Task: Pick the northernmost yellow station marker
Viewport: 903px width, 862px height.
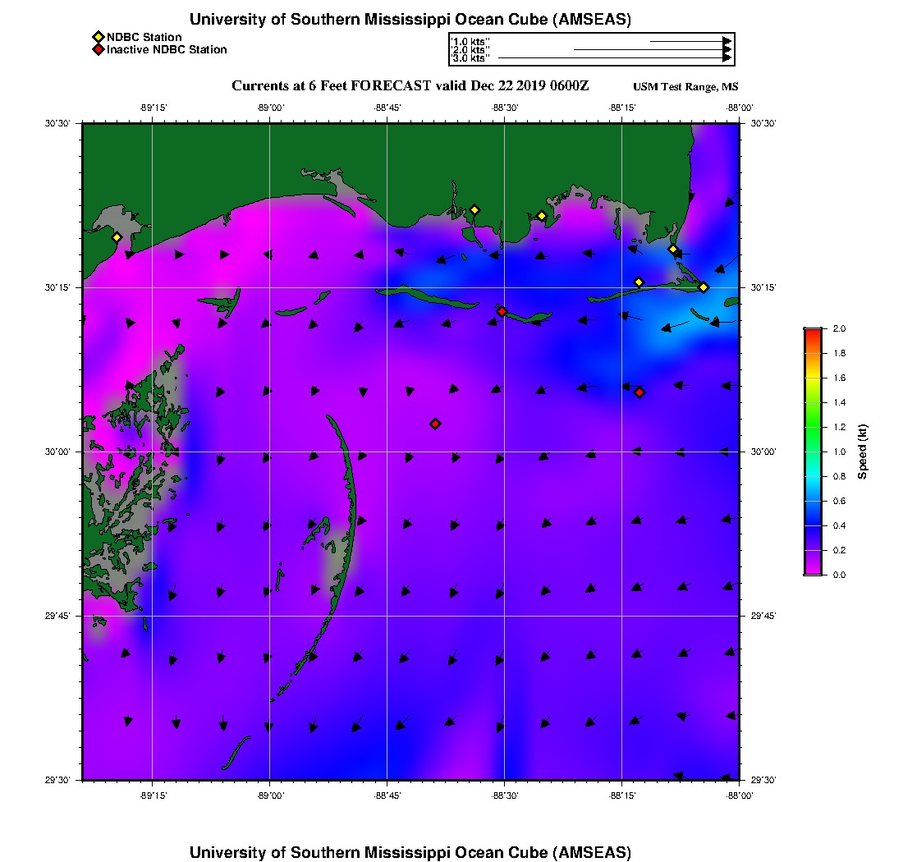Action: point(474,209)
